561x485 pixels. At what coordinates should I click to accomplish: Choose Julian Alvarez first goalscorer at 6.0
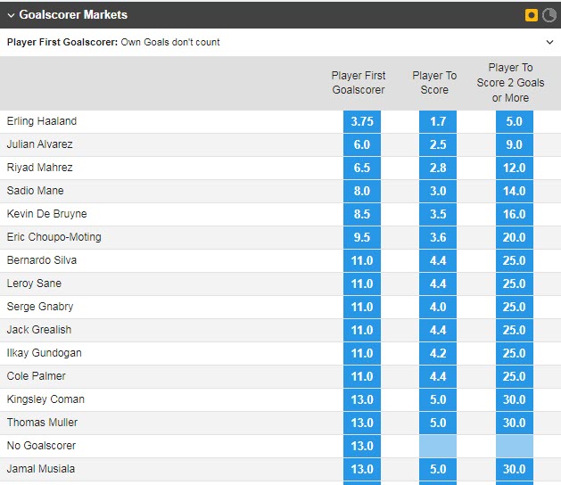tap(362, 144)
